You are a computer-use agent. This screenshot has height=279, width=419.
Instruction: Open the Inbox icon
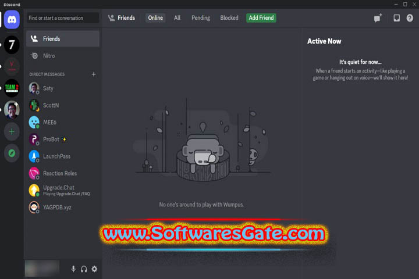396,18
